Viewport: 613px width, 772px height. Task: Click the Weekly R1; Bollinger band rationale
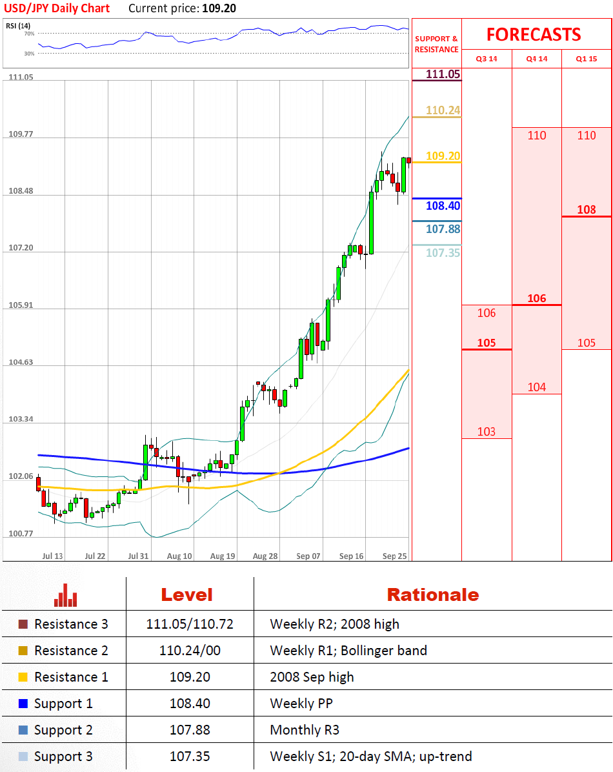[348, 651]
